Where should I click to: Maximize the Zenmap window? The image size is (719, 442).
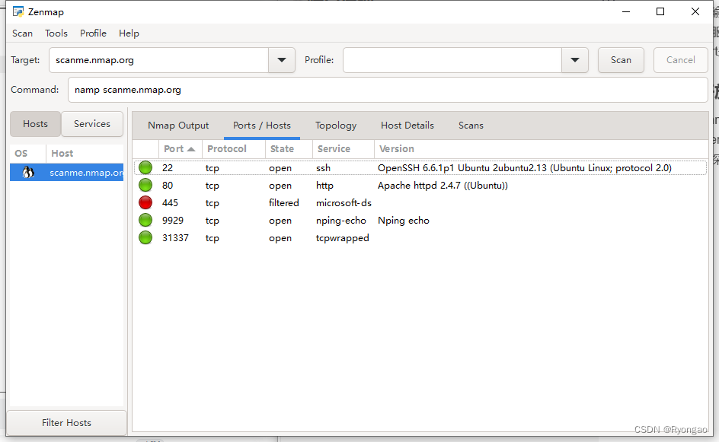pos(660,12)
